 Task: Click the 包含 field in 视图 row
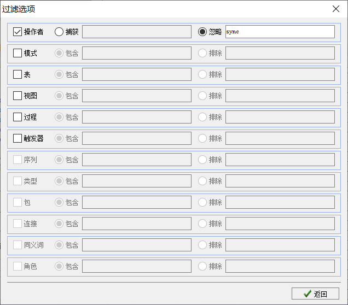pyautogui.click(x=137, y=96)
